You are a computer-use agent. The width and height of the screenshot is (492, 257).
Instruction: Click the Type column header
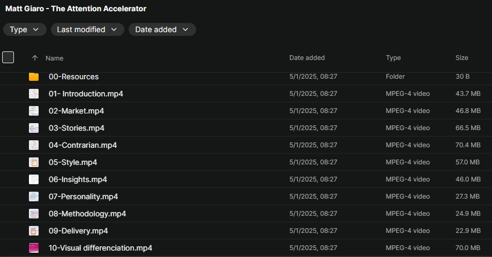point(393,58)
